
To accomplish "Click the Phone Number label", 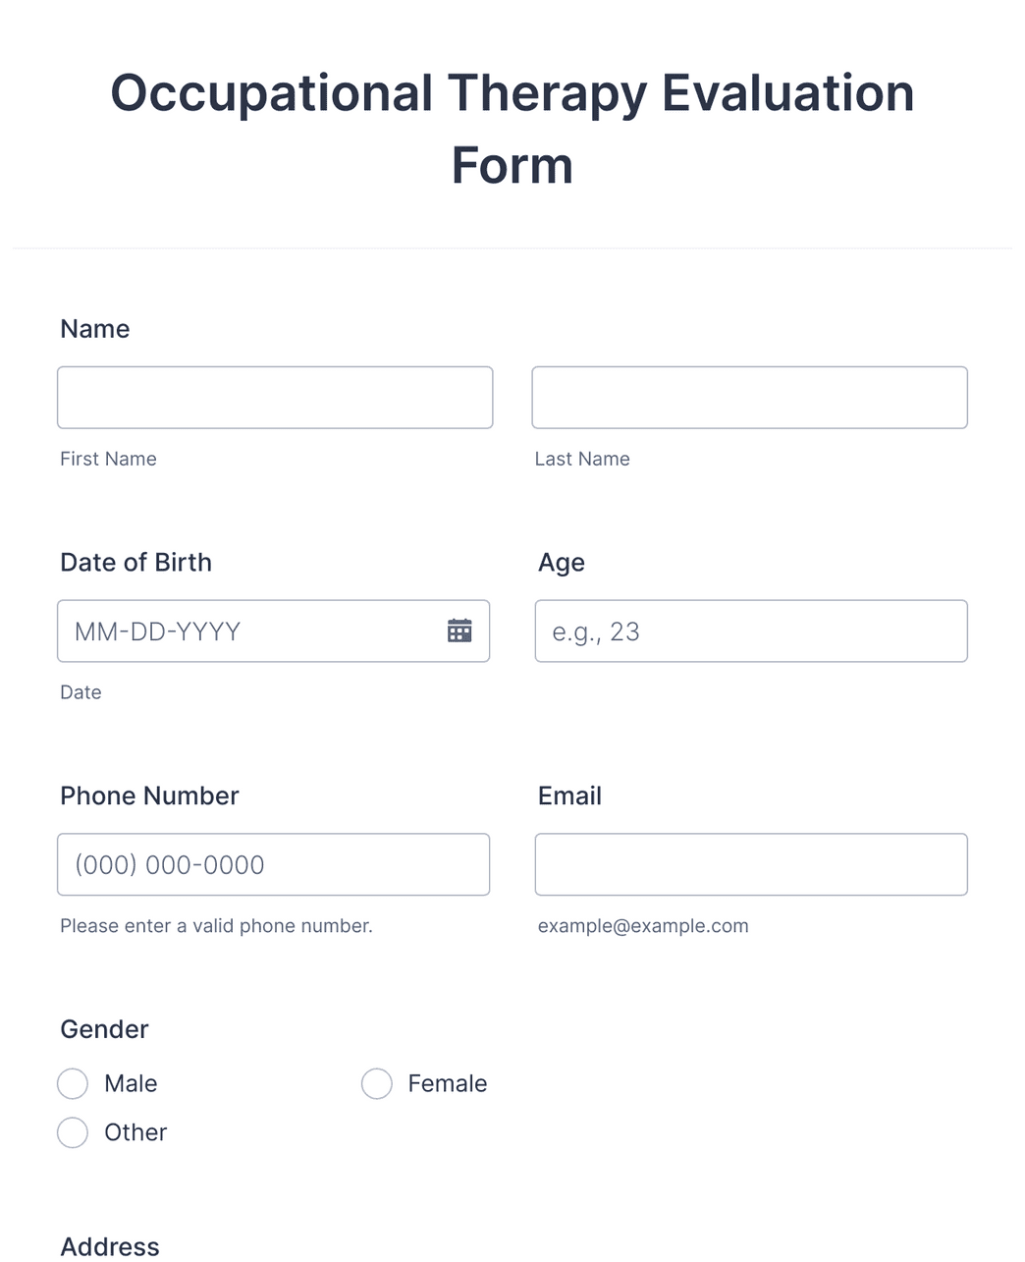I will [149, 796].
